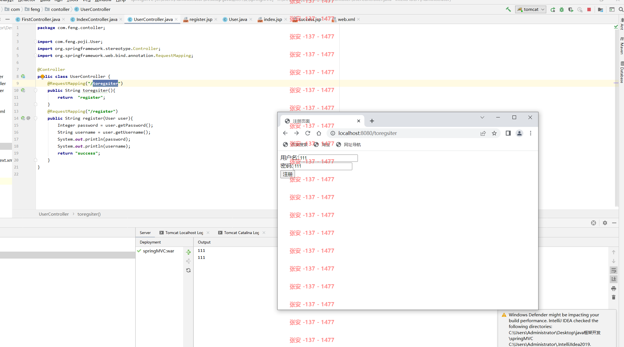Toggle the browser side panel icon
The image size is (624, 347).
[508, 133]
